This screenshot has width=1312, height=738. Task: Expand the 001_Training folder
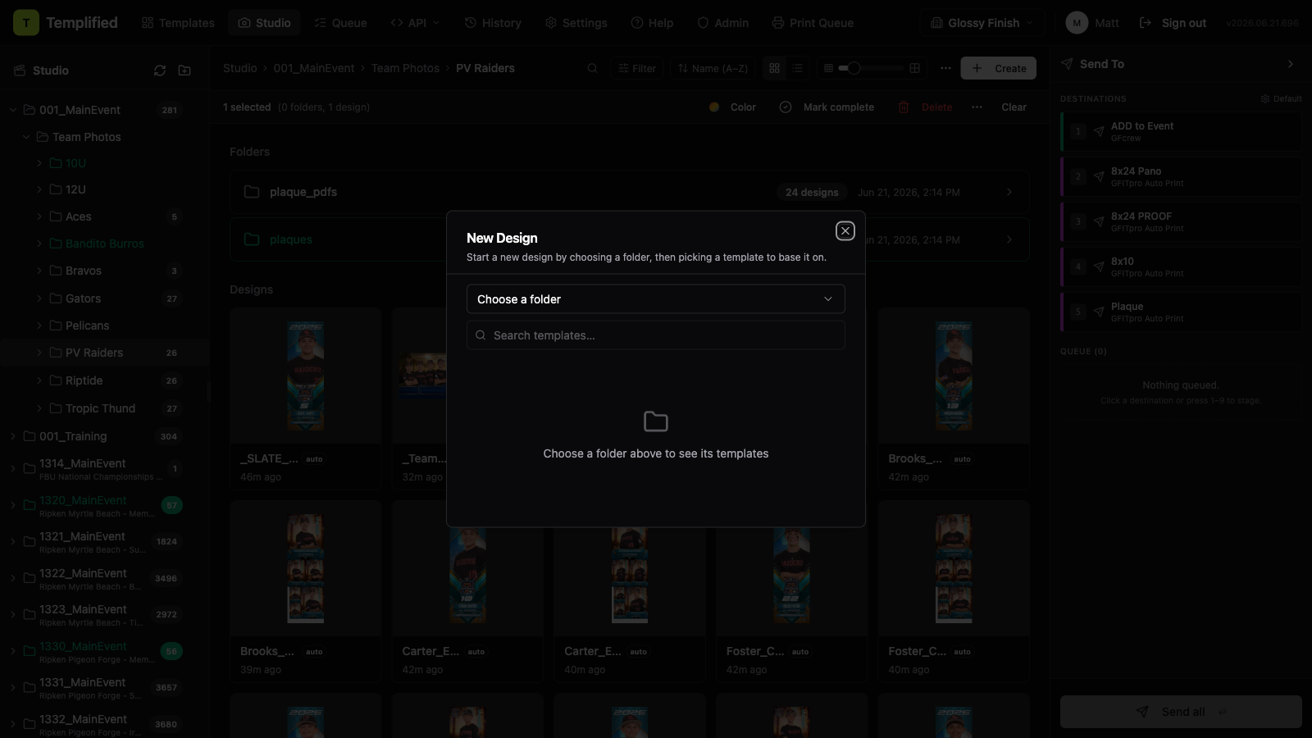(13, 436)
